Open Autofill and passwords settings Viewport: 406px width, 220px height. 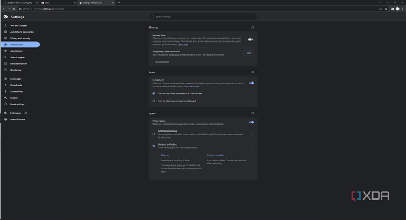pyautogui.click(x=22, y=32)
